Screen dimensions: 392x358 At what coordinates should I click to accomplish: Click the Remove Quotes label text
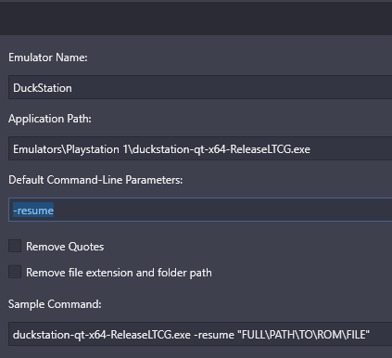pyautogui.click(x=65, y=247)
